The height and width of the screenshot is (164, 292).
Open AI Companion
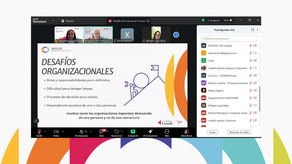(150, 132)
